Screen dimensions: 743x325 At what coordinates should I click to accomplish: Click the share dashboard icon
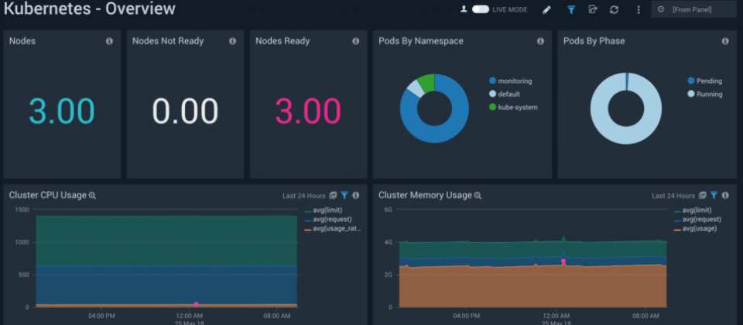(x=592, y=9)
